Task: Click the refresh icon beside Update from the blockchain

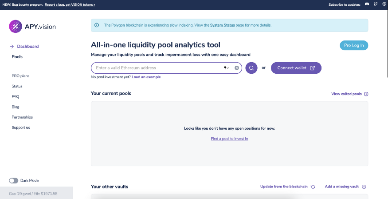Action: pyautogui.click(x=313, y=187)
